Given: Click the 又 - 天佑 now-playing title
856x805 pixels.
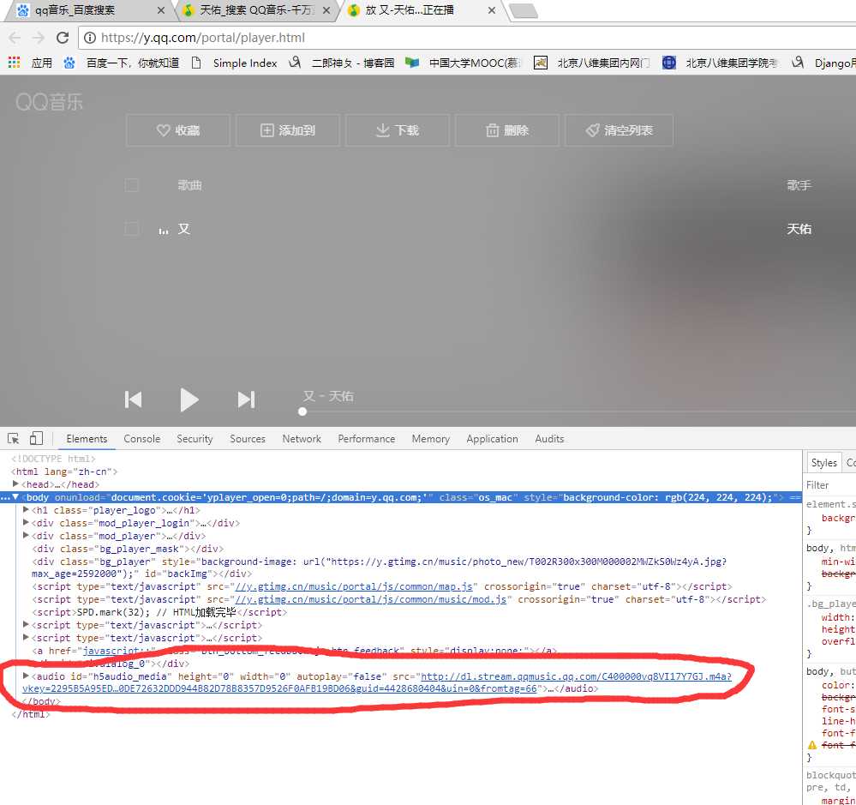Looking at the screenshot, I should tap(329, 396).
